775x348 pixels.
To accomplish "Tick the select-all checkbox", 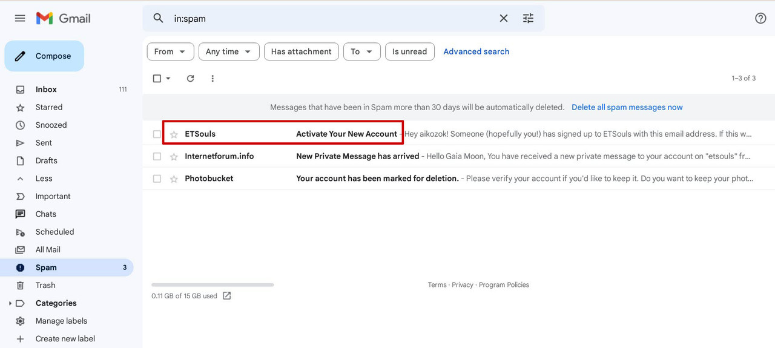I will point(157,78).
